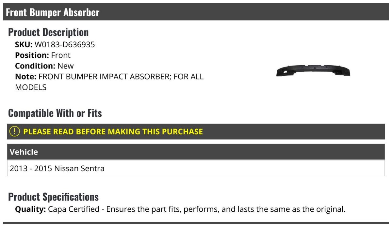Click the Condition label
This screenshot has height=227, width=392.
35,66
